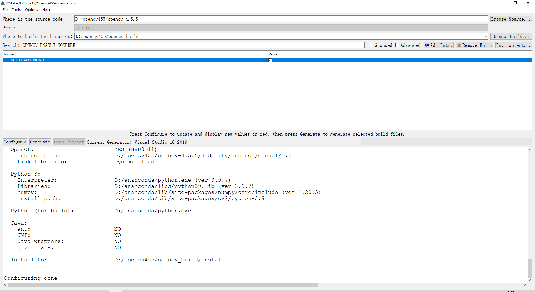
Task: Uncheck the OPENCV_ENABLE_NONFREE value checkbox
Action: 270,60
